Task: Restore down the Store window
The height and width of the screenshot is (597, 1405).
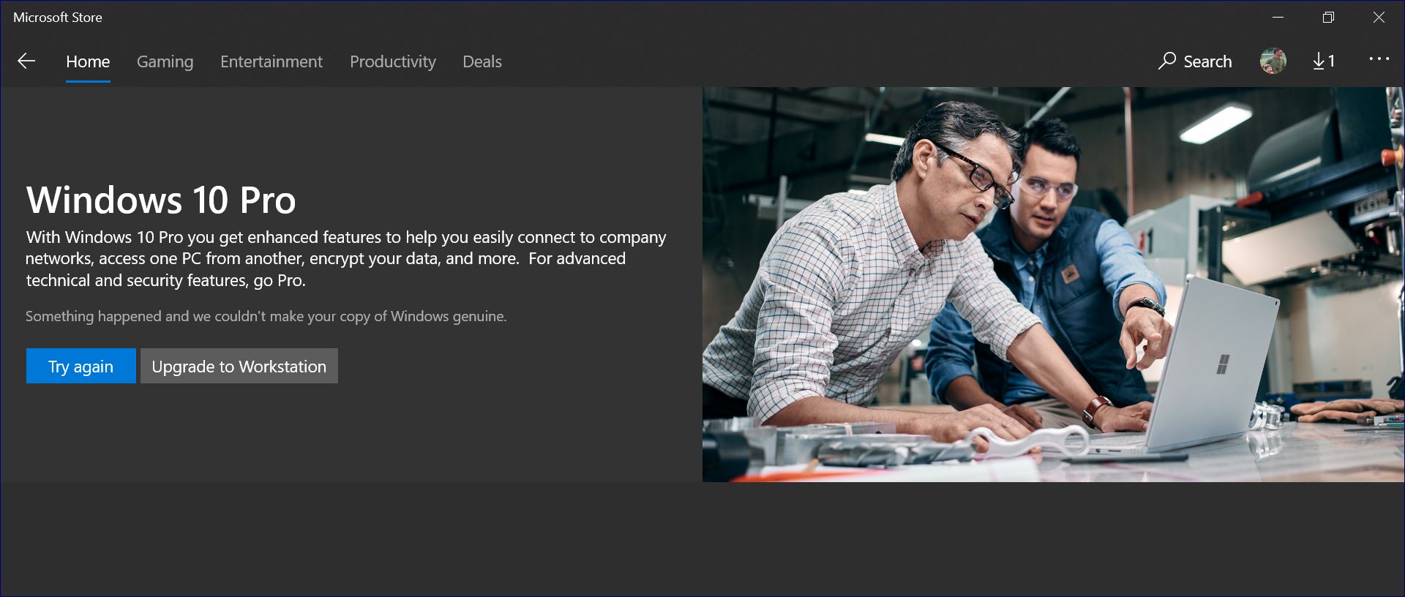Action: click(1328, 17)
